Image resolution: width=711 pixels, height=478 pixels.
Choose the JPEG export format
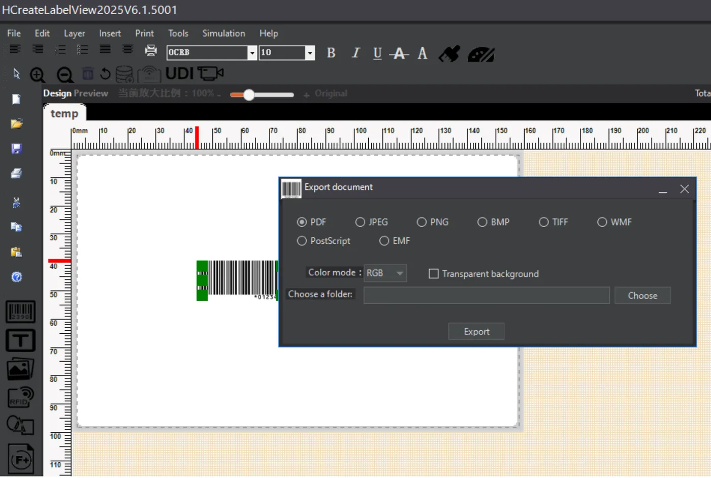(360, 222)
